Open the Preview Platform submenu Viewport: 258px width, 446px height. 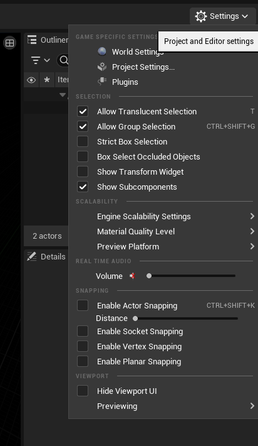(163, 247)
